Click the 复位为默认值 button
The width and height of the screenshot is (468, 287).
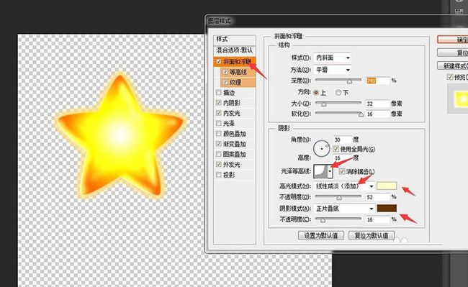[372, 235]
